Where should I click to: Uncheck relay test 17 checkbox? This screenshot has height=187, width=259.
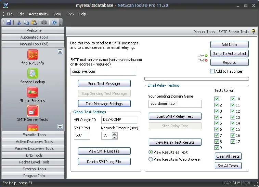point(233,141)
